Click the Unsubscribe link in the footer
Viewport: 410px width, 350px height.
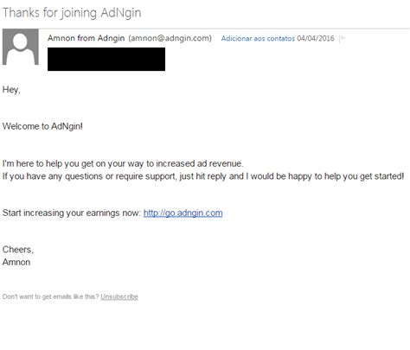[119, 296]
